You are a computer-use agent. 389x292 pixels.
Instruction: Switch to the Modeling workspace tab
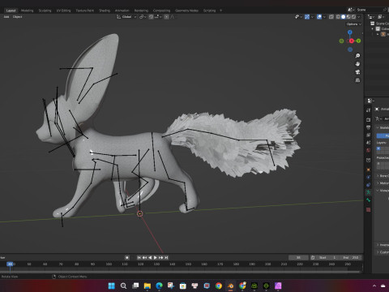(x=27, y=11)
